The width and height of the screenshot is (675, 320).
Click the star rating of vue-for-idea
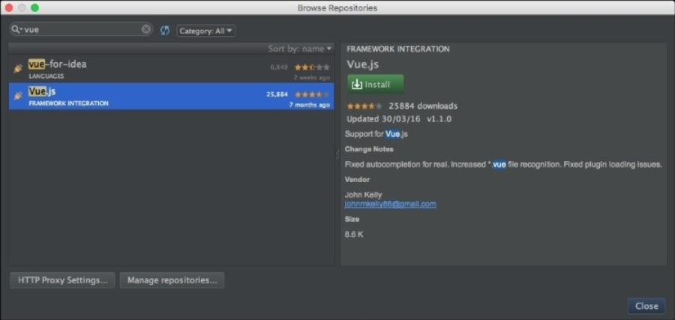311,67
